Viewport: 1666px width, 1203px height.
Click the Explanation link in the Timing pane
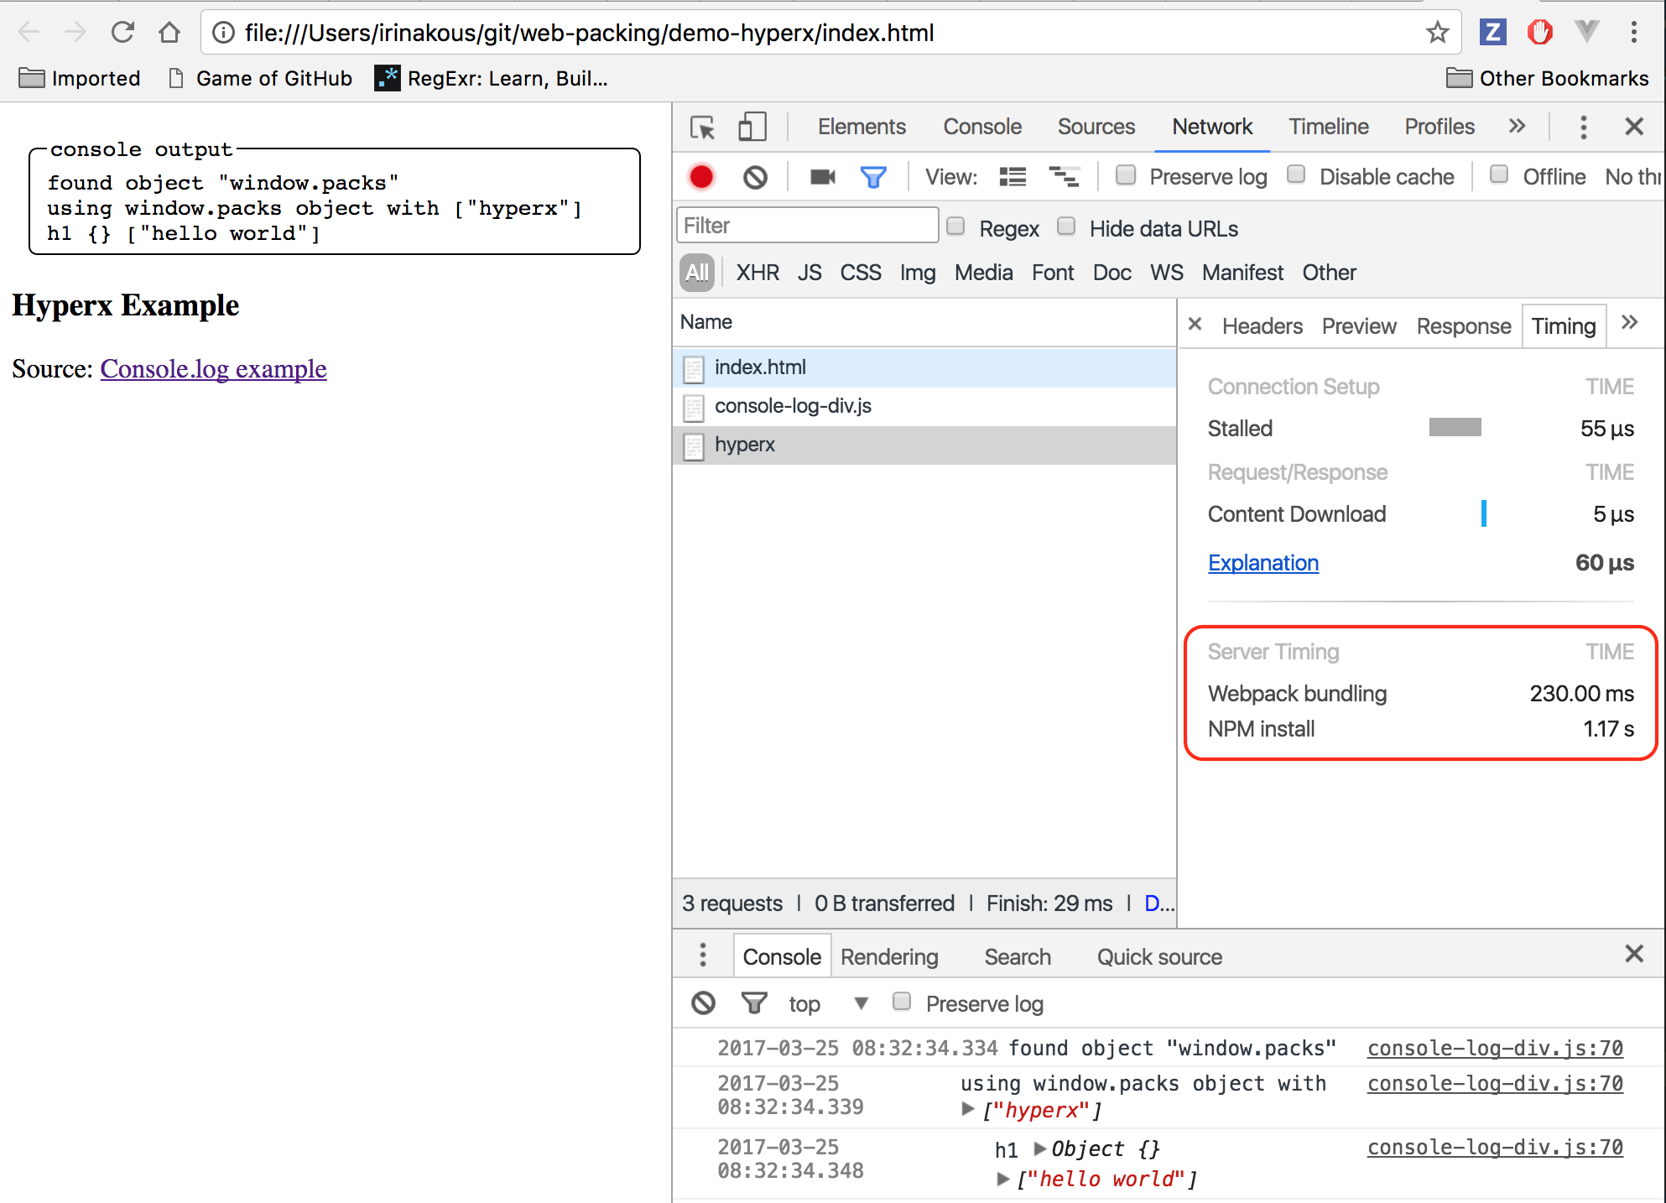1263,563
